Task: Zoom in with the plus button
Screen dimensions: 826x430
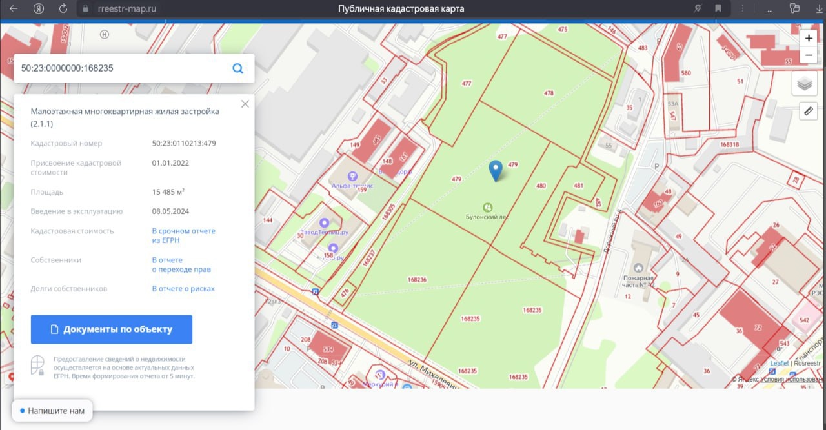Action: point(809,38)
